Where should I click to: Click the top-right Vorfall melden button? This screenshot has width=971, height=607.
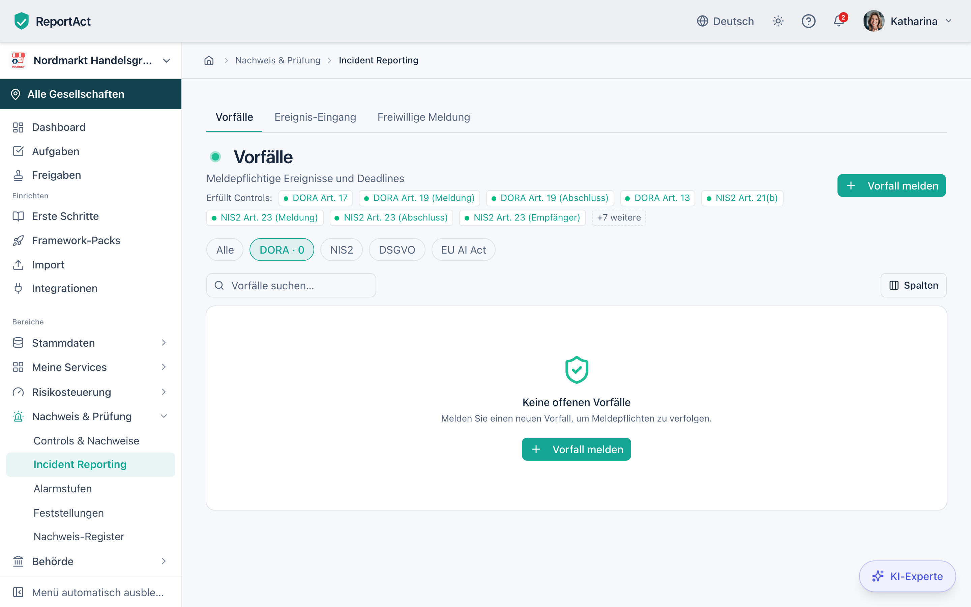point(891,185)
